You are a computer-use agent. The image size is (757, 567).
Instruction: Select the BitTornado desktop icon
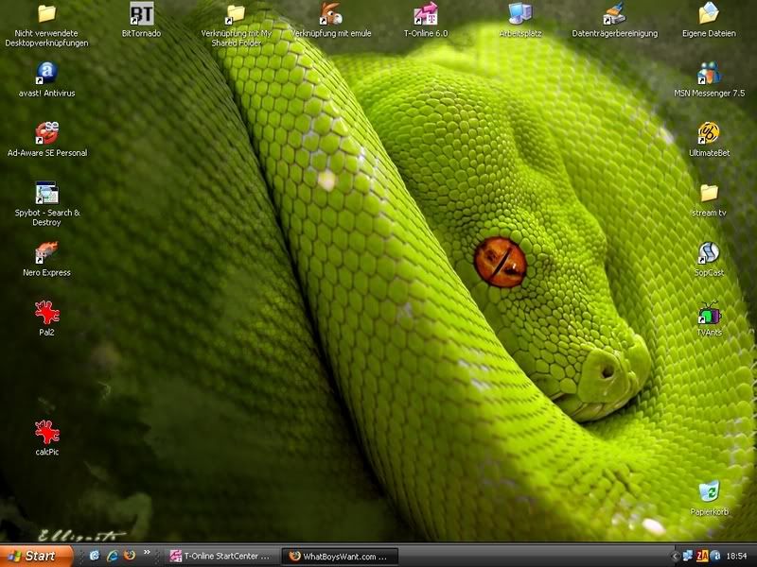tap(141, 15)
